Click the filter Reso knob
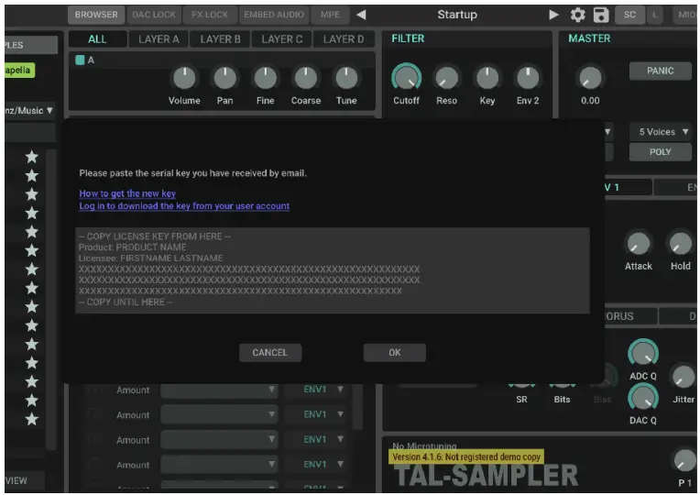Image resolution: width=700 pixels, height=495 pixels. [x=446, y=78]
